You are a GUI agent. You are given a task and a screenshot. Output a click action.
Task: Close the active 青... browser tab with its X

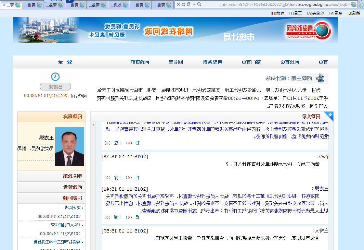click(x=4, y=5)
